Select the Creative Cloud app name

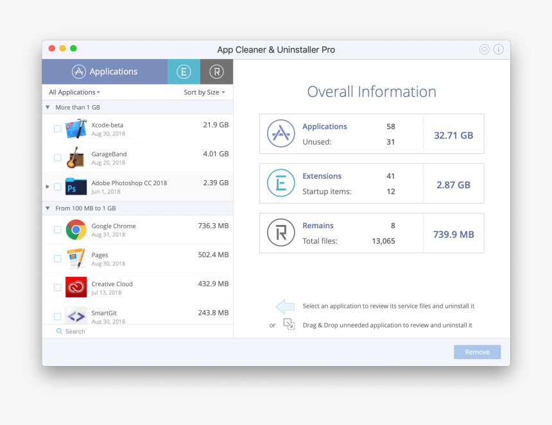click(112, 284)
